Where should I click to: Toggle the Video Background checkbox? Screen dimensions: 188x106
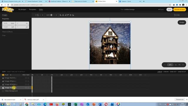3,91
